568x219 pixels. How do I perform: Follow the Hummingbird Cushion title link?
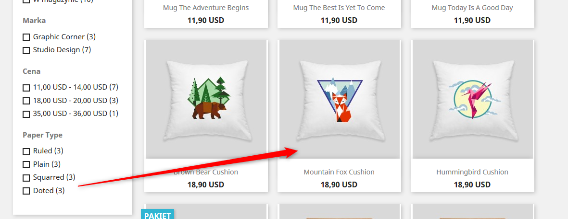472,172
